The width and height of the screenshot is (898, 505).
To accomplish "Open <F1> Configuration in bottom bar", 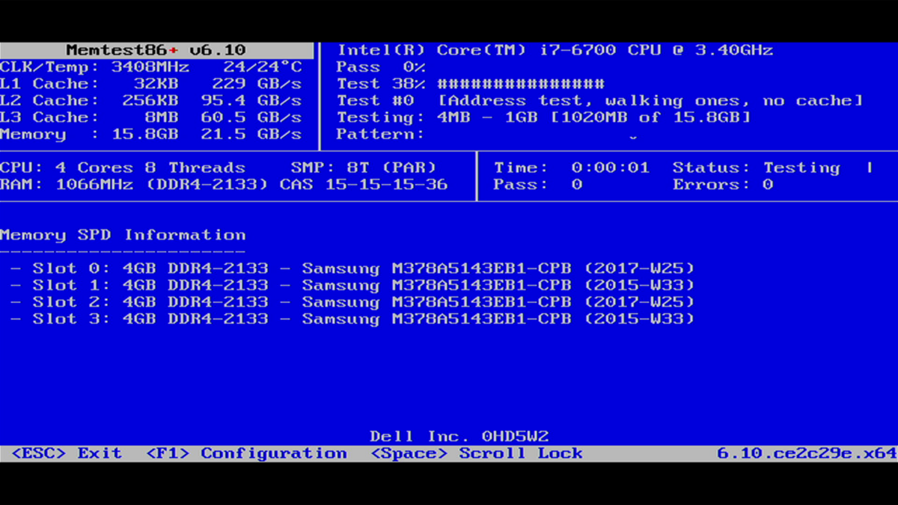I will click(246, 453).
